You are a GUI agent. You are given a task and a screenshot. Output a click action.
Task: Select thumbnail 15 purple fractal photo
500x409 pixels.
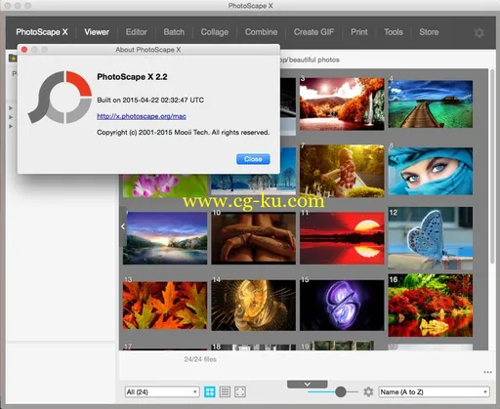342,306
